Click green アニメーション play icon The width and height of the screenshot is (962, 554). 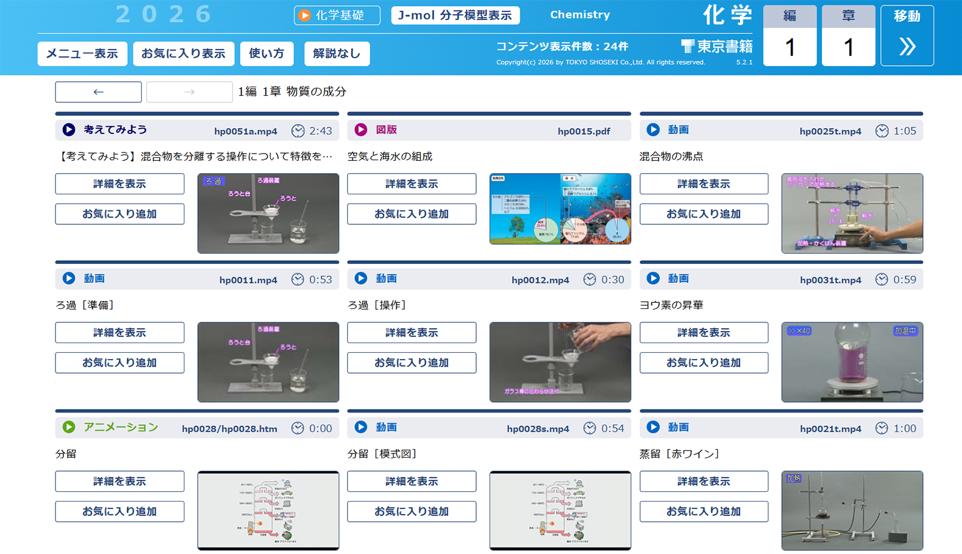(69, 427)
